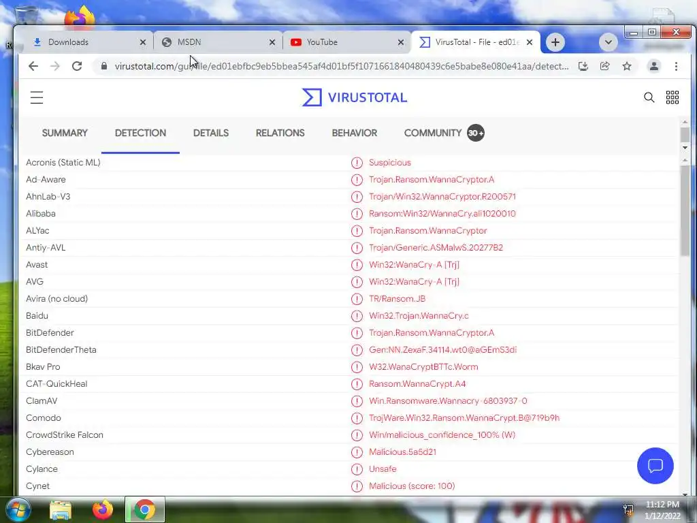Click the 30+ community badge
Screen dimensions: 697x523
coord(476,133)
